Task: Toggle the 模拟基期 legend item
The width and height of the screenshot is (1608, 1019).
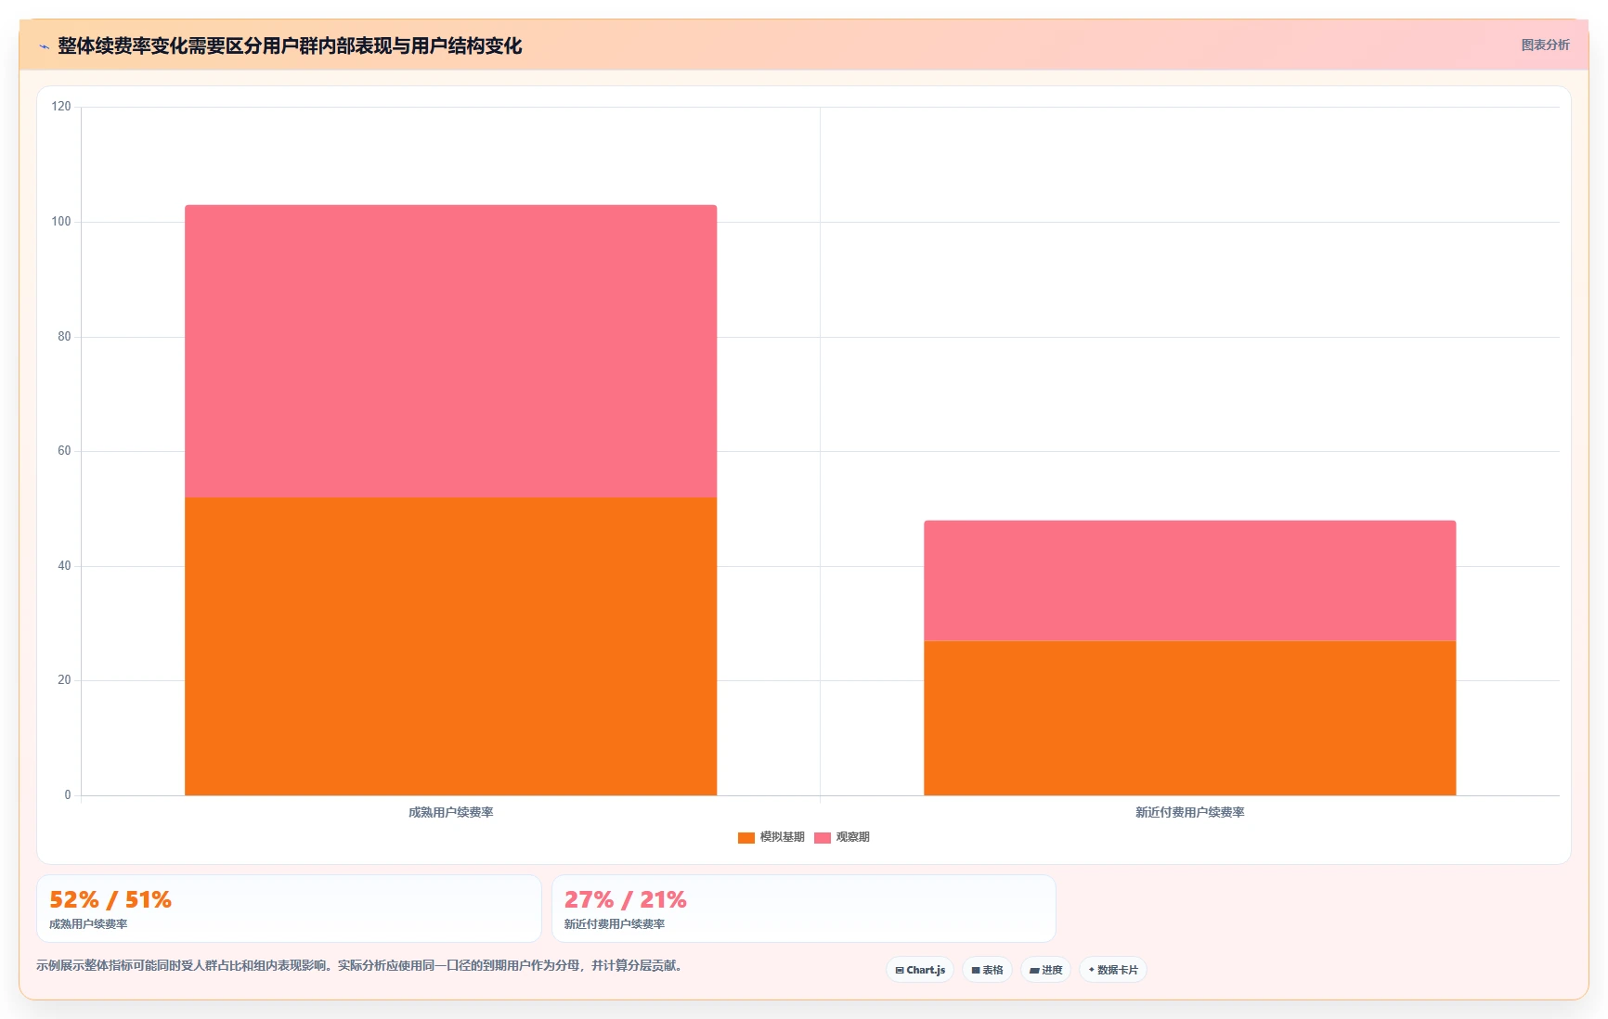Action: click(x=771, y=837)
